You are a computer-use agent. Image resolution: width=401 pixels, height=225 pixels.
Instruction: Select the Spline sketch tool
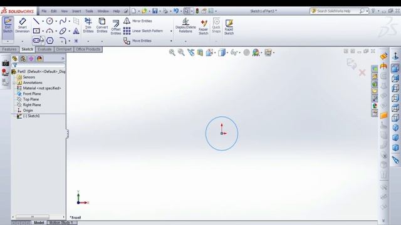point(63,21)
